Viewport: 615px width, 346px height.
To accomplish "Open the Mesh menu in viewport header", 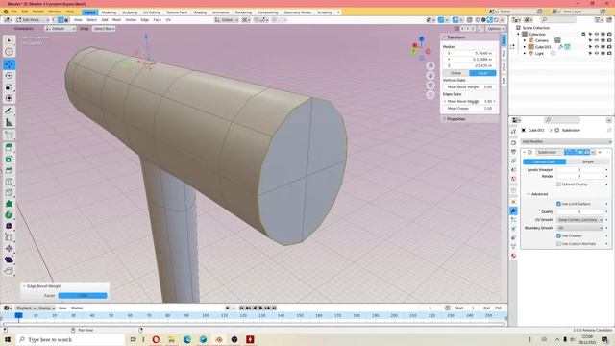I will pyautogui.click(x=117, y=19).
